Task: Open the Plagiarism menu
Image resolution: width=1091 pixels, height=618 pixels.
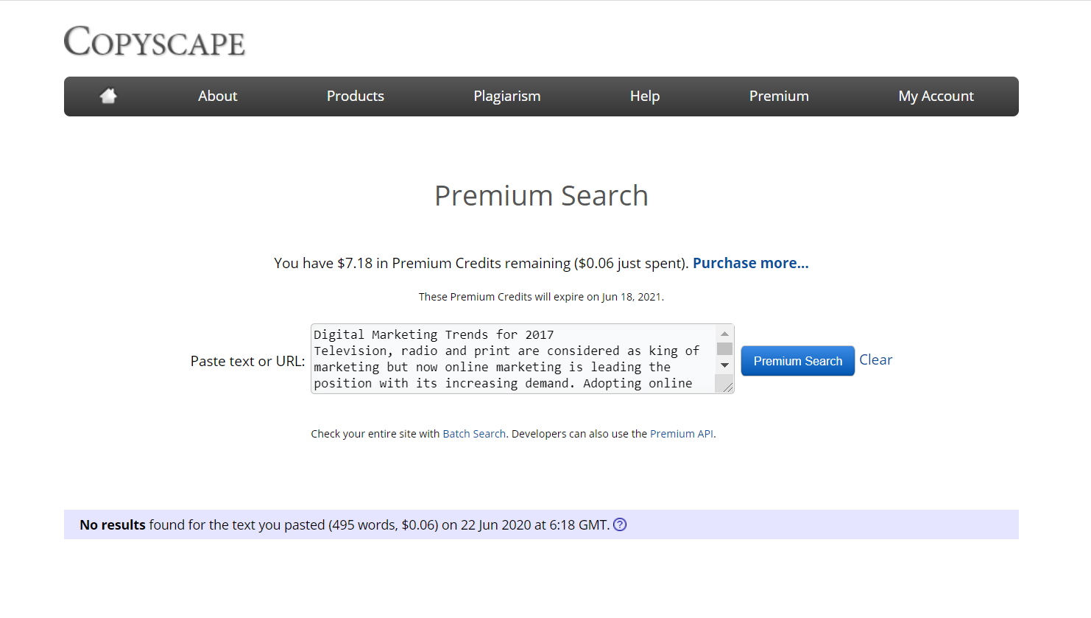Action: coord(507,96)
